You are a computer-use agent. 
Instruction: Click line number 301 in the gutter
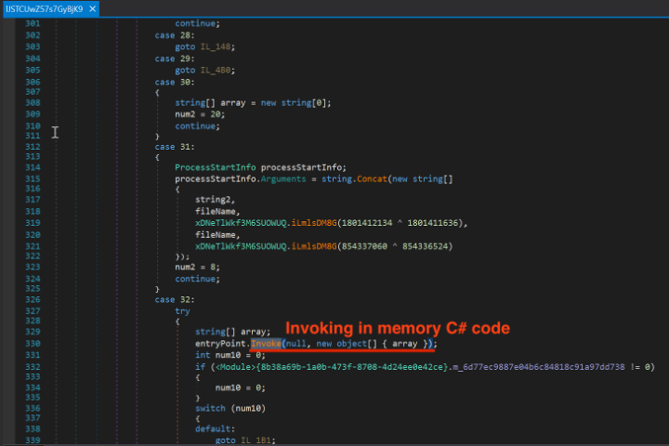coord(31,21)
